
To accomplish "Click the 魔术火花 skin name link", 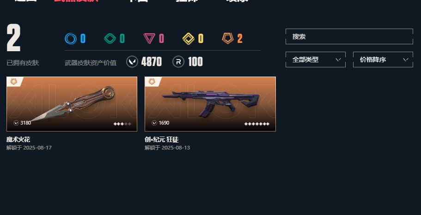I will (x=18, y=140).
